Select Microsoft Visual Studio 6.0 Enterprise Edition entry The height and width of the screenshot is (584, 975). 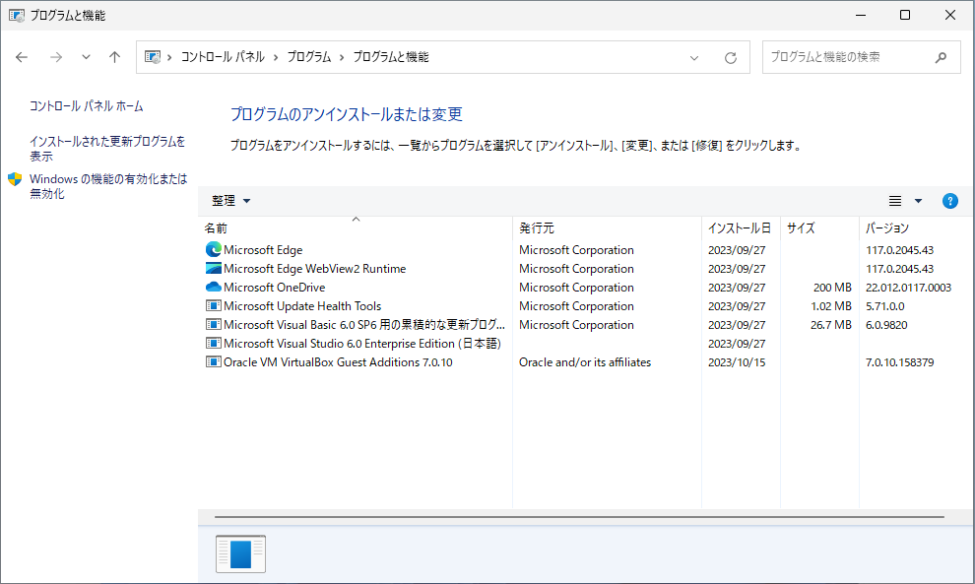pyautogui.click(x=361, y=344)
